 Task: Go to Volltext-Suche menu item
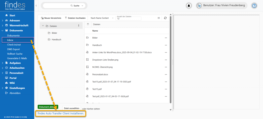(x=15, y=54)
